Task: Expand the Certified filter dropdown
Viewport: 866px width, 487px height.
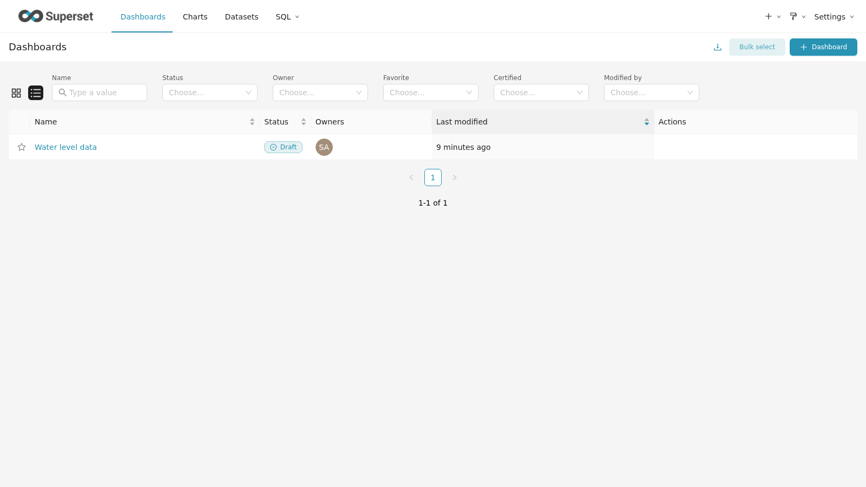Action: pos(541,93)
